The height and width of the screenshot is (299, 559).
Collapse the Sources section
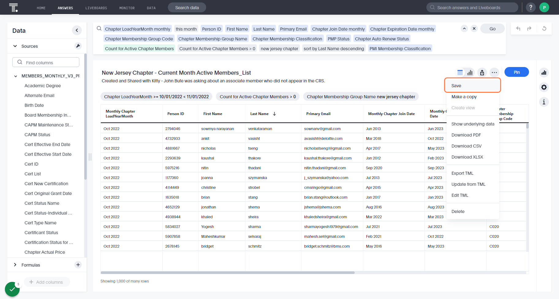pos(15,46)
